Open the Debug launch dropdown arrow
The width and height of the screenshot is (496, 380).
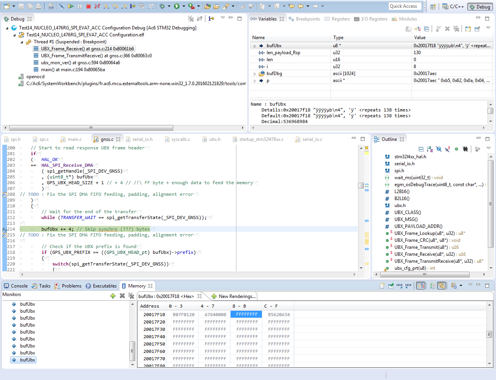pyautogui.click(x=169, y=6)
